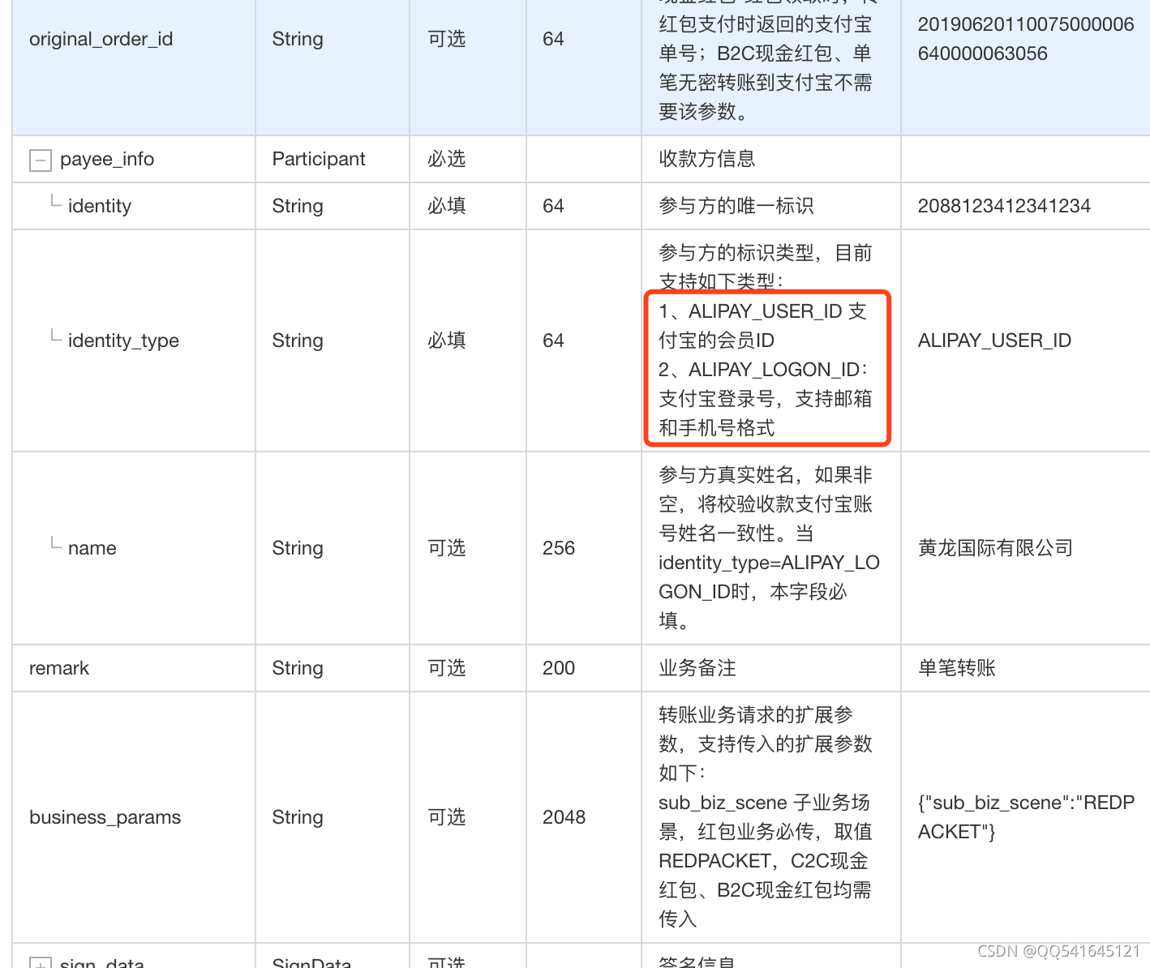The width and height of the screenshot is (1150, 968).
Task: Click 必填 in the identity row
Action: pos(447,206)
